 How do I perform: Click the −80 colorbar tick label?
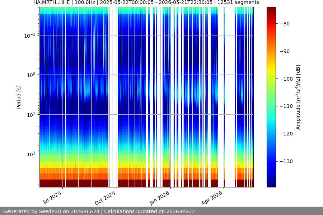pos(285,24)
